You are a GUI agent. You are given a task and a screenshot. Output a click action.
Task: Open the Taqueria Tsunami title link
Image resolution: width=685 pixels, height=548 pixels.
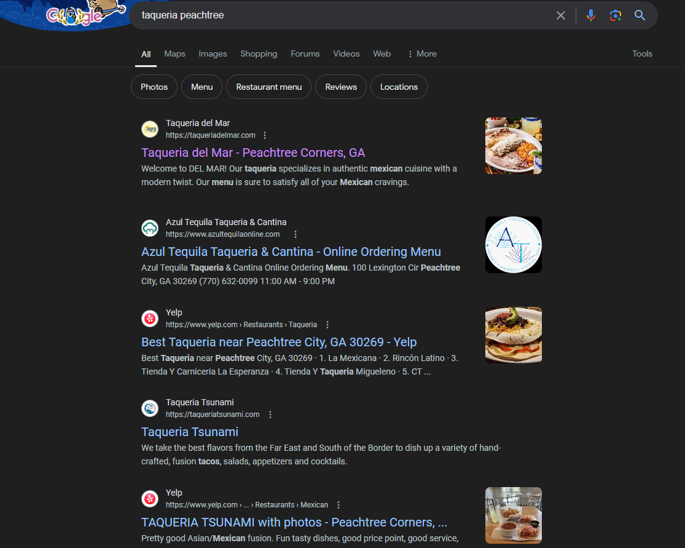pos(190,432)
